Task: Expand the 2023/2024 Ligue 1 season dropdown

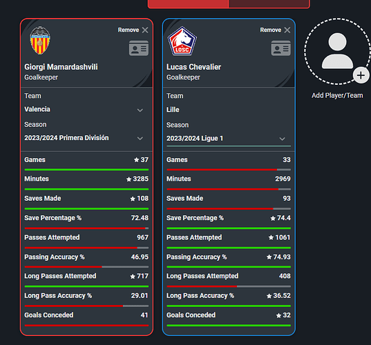Action: (282, 139)
